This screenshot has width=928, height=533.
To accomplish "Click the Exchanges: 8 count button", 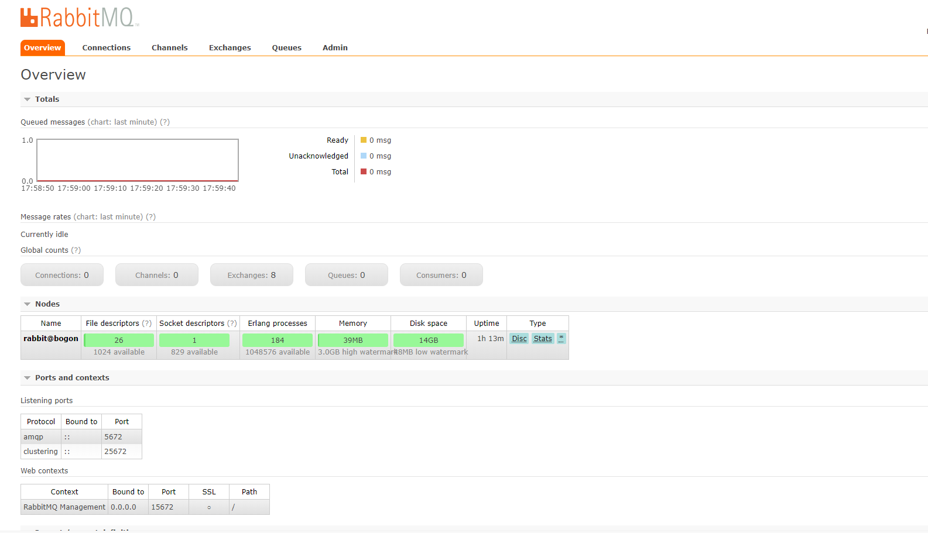I will point(252,275).
